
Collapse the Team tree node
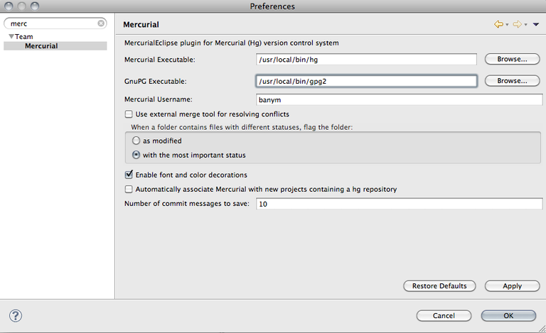pos(11,36)
